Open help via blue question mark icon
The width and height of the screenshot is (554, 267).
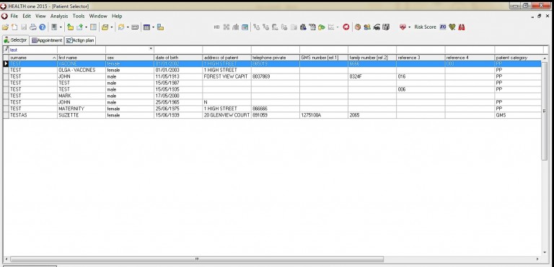pos(43,27)
